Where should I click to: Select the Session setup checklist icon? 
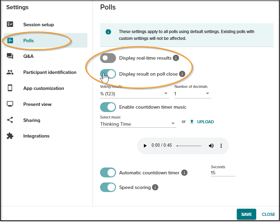pos(10,24)
